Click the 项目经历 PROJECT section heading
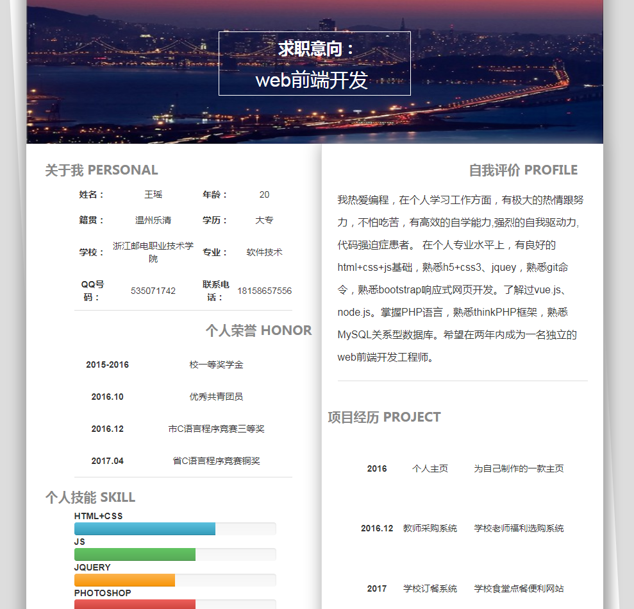The width and height of the screenshot is (634, 609). click(384, 417)
